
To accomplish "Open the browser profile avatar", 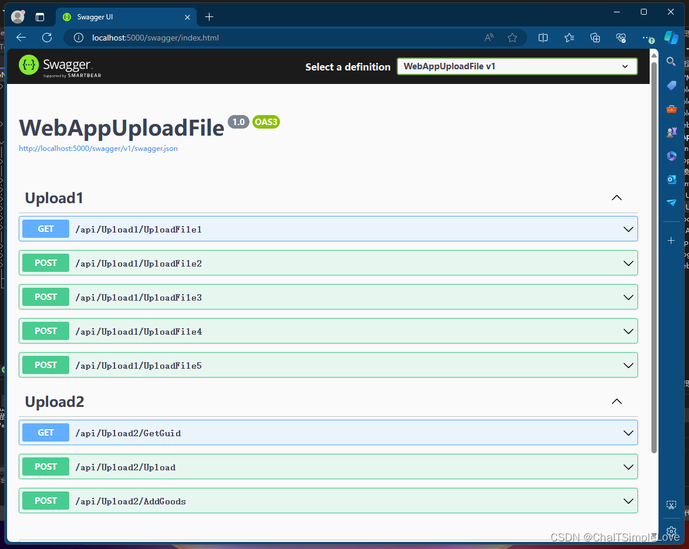I will pos(18,16).
